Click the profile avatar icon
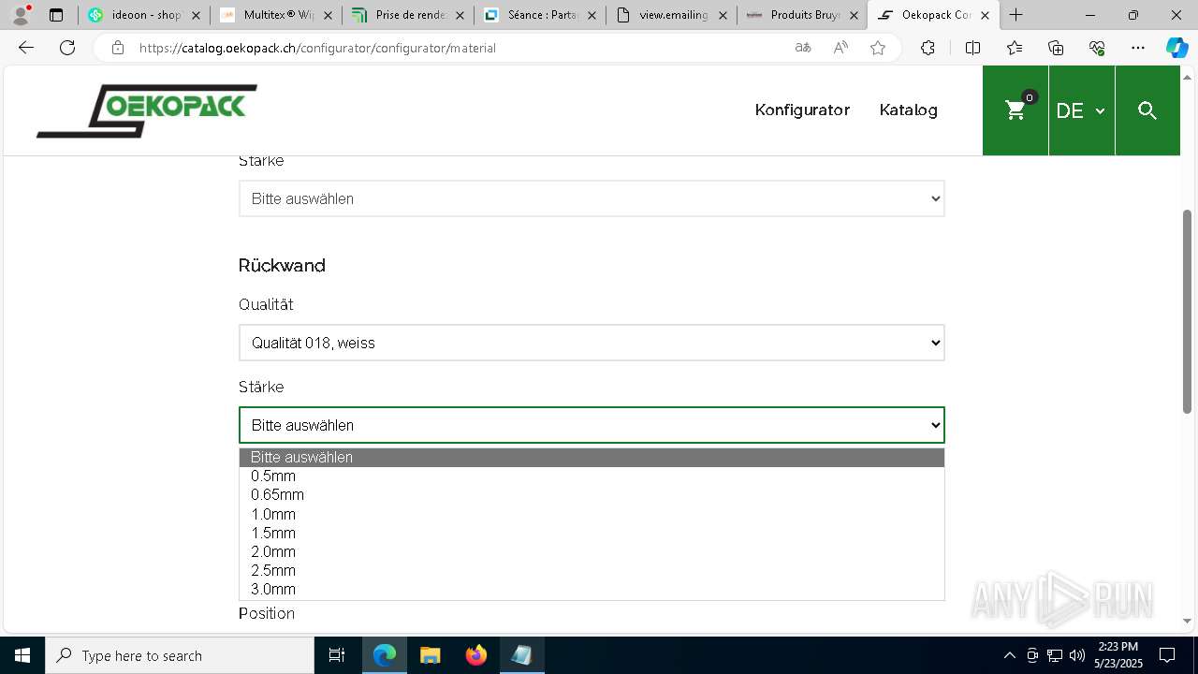 pos(21,15)
